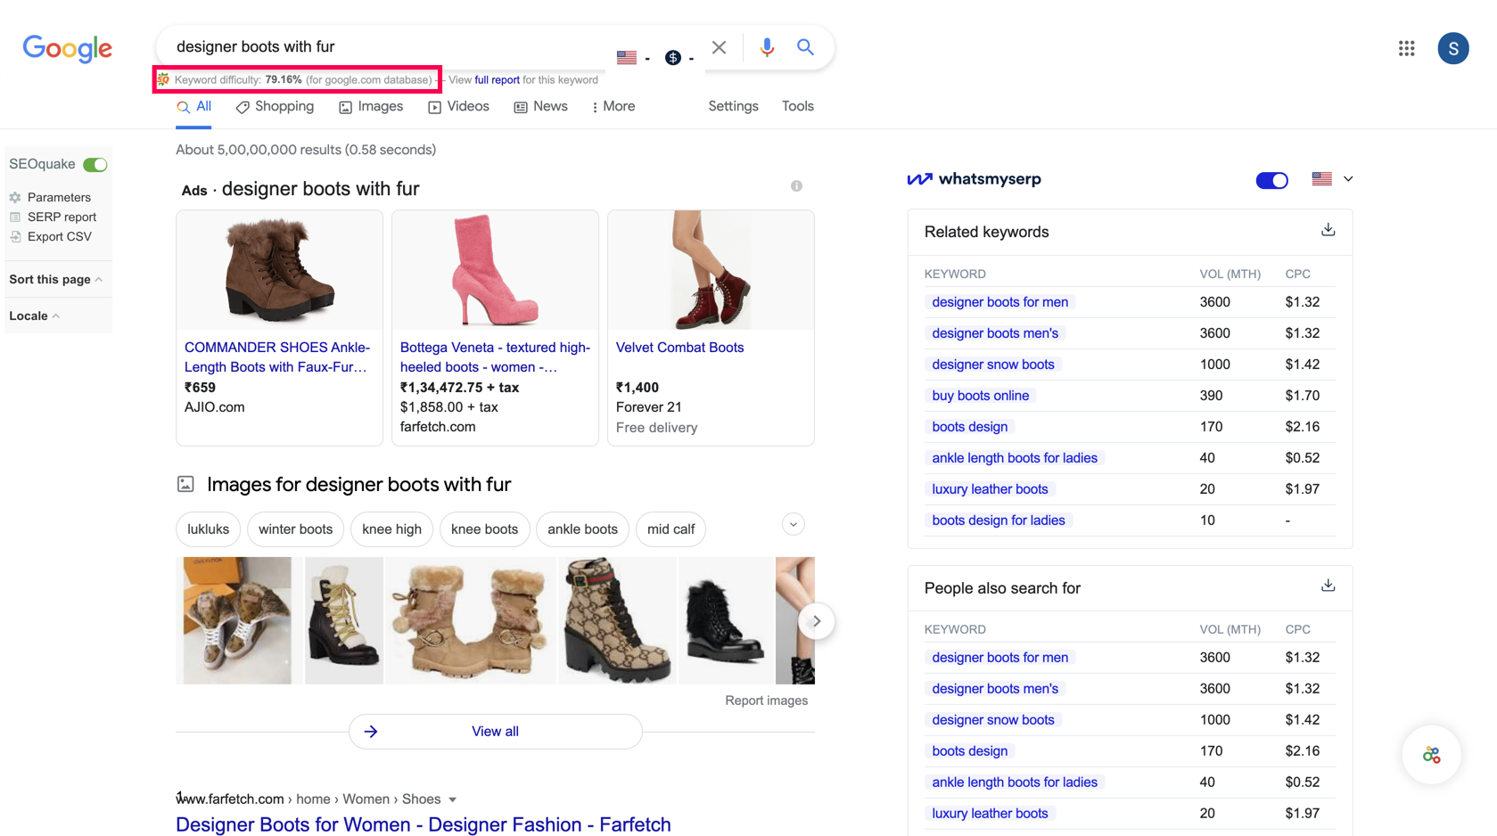Viewport: 1497px width, 836px height.
Task: Click the voice search microphone icon
Action: click(767, 47)
